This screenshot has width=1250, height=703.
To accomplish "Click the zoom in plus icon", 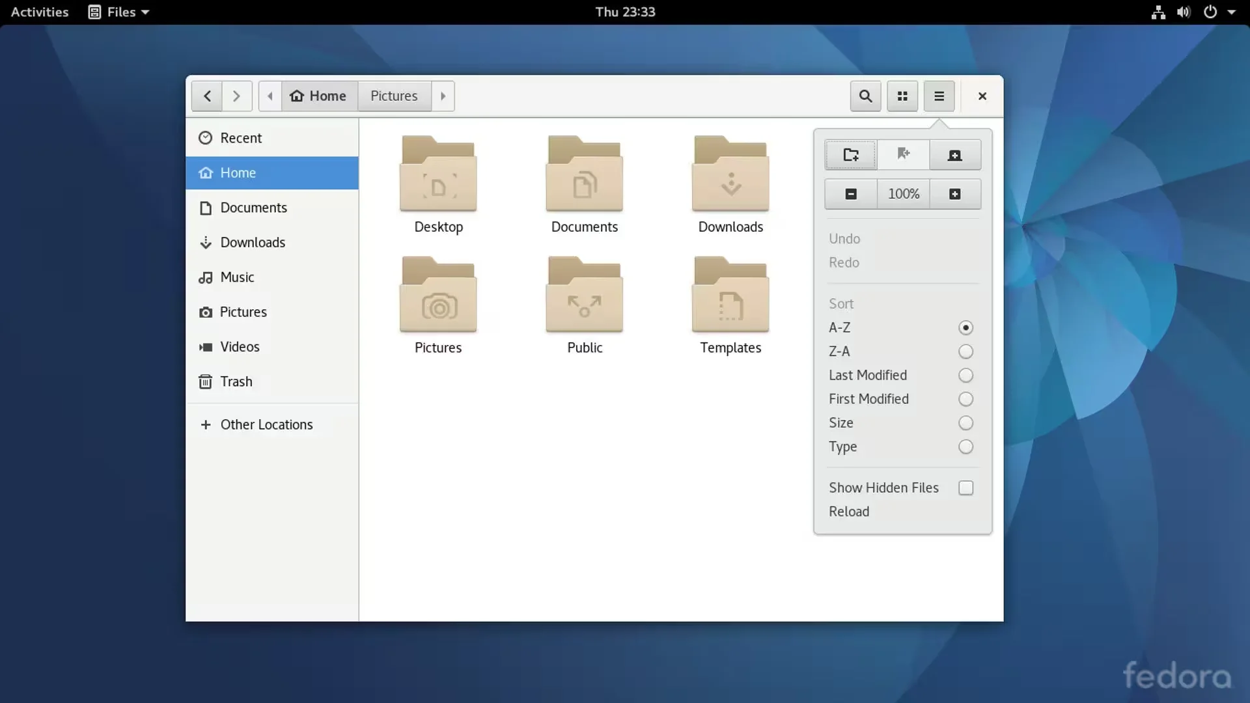I will pos(954,194).
